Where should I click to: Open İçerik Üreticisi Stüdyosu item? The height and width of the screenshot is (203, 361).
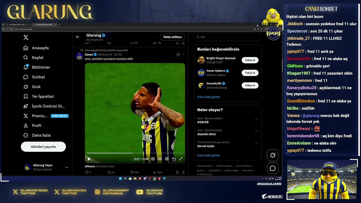click(44, 106)
